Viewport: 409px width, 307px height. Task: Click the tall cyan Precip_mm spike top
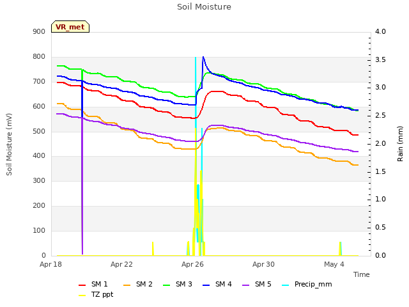(x=196, y=58)
